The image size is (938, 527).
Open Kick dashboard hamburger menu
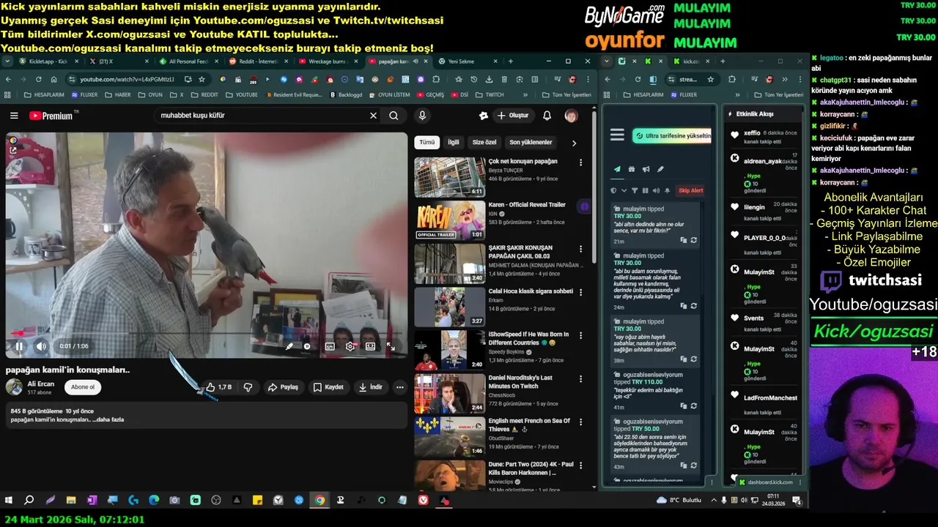coord(617,135)
